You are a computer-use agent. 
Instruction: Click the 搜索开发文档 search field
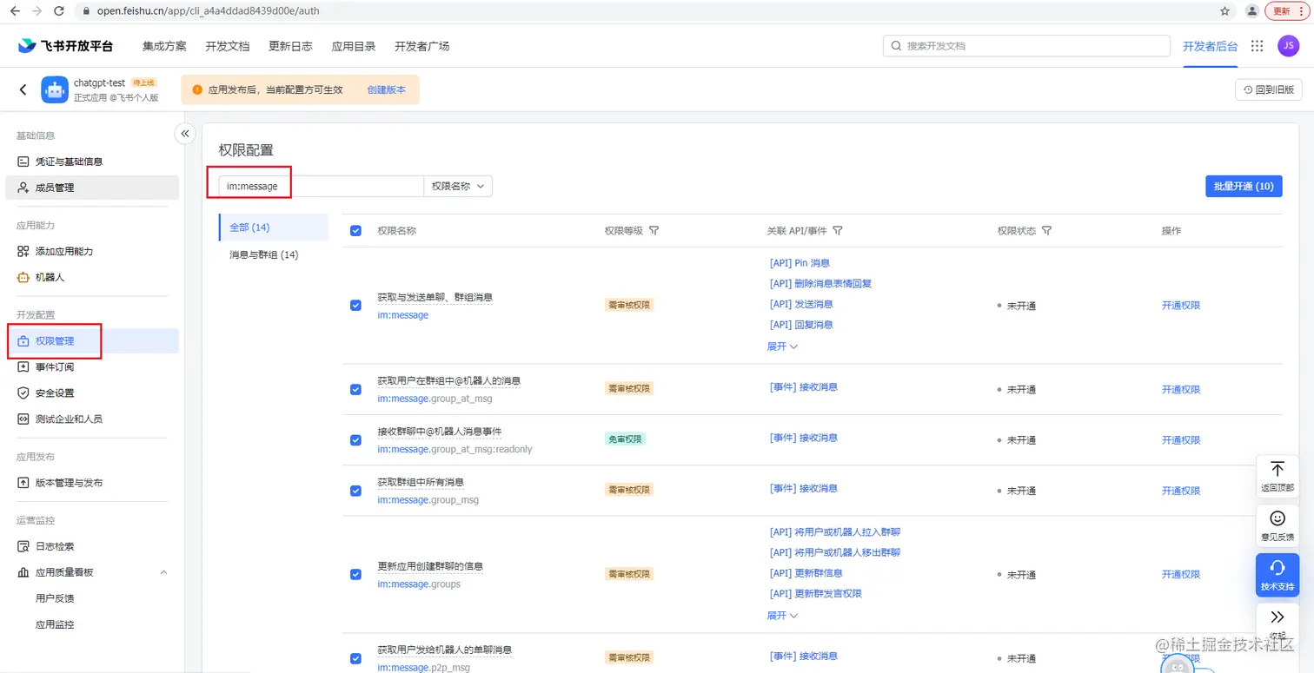1026,46
